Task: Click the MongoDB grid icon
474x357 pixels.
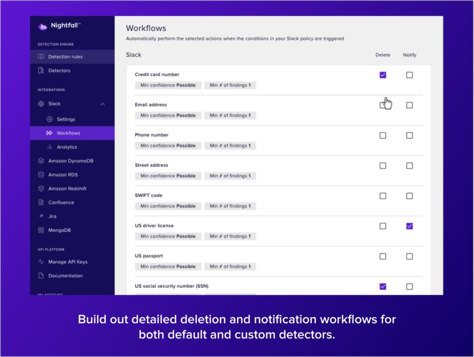Action: [x=41, y=230]
